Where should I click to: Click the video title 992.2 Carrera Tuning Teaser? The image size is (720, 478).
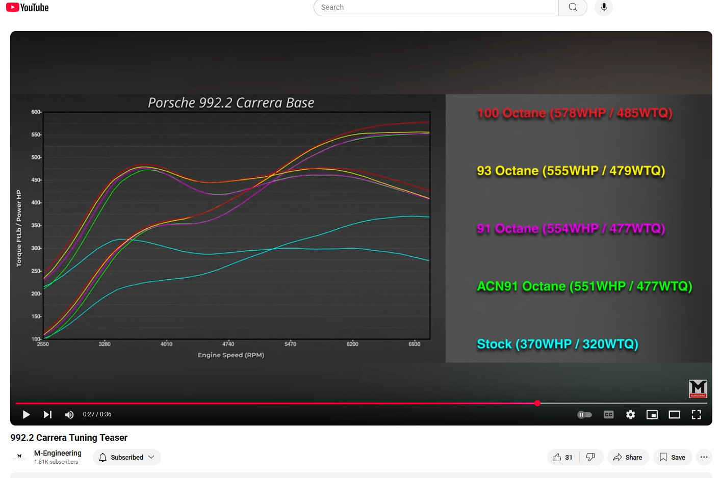click(69, 438)
